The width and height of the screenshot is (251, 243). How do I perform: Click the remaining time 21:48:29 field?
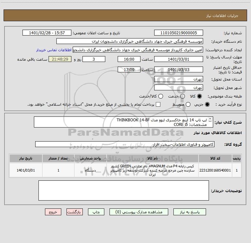click(60, 59)
